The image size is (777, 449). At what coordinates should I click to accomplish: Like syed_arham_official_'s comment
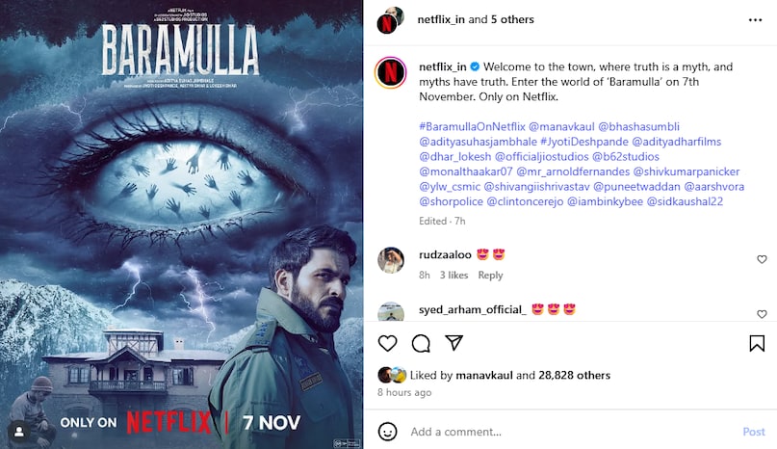(762, 314)
